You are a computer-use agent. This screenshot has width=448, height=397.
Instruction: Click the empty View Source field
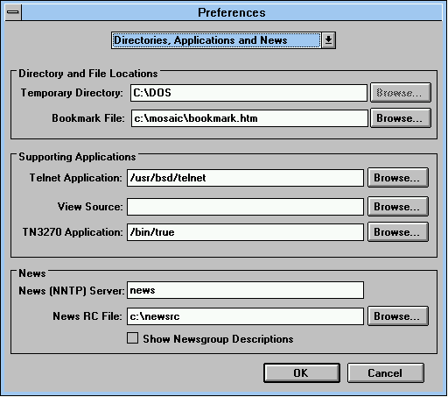pyautogui.click(x=245, y=207)
